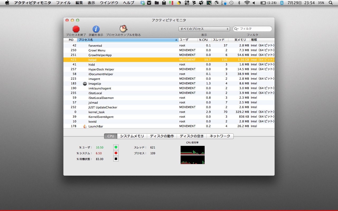Click the red system CPU color swatch
The width and height of the screenshot is (338, 211).
116,153
